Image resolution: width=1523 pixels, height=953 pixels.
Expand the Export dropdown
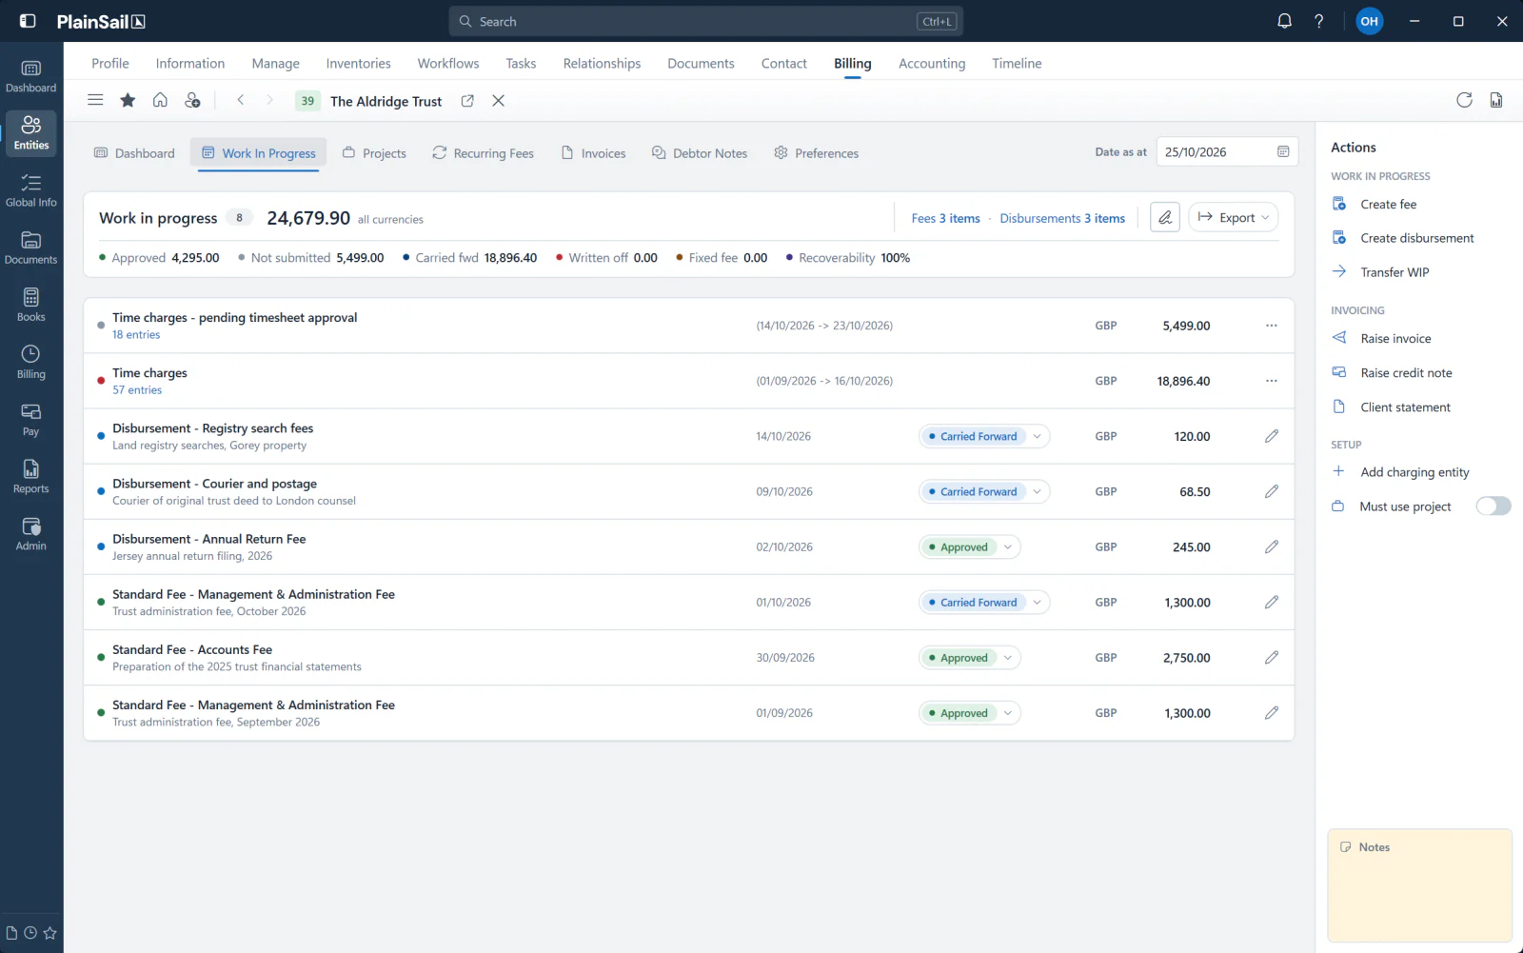pyautogui.click(x=1233, y=217)
